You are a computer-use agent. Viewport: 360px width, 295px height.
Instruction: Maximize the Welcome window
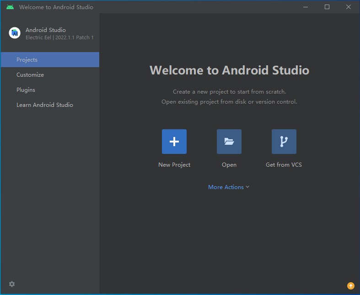[327, 7]
